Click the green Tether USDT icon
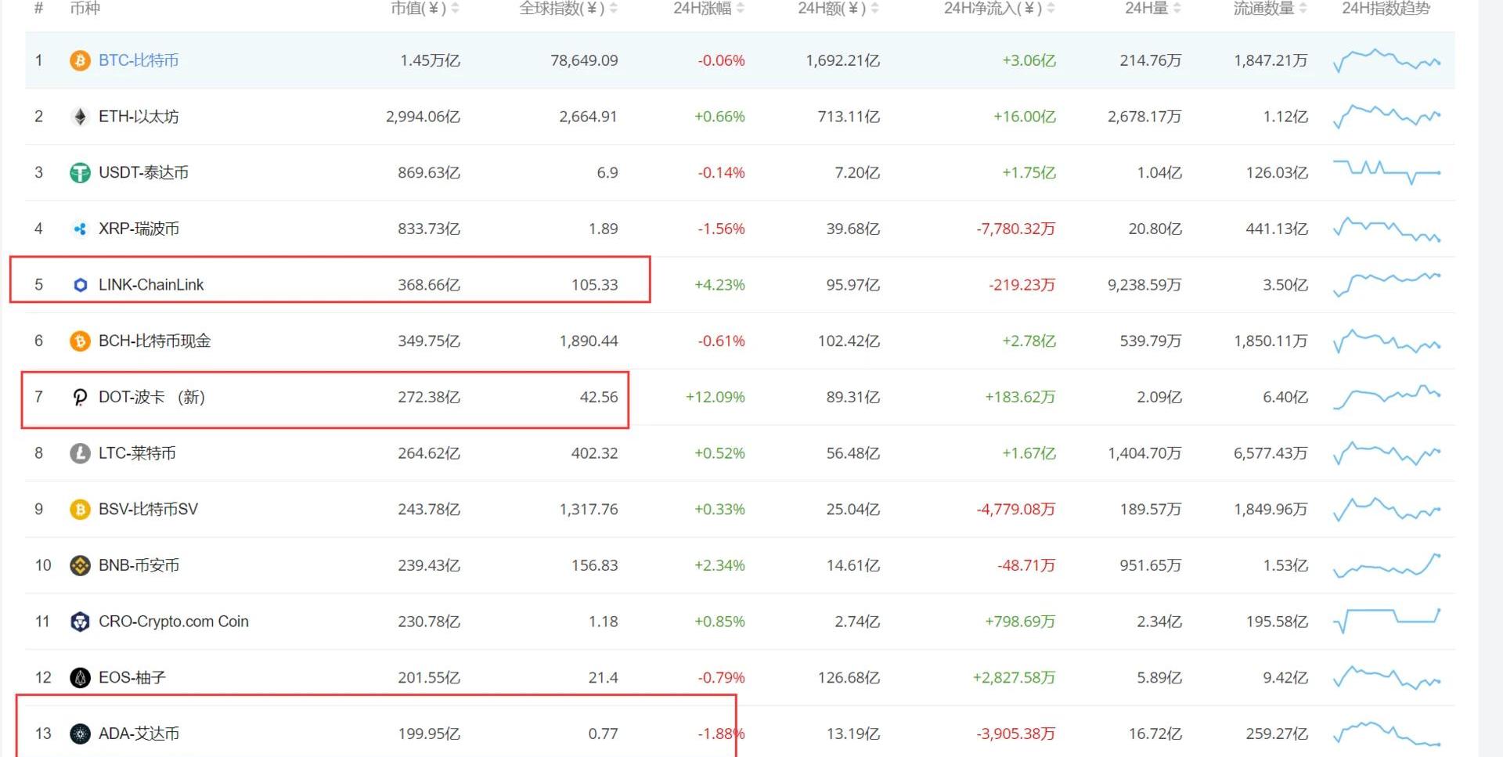 tap(80, 173)
